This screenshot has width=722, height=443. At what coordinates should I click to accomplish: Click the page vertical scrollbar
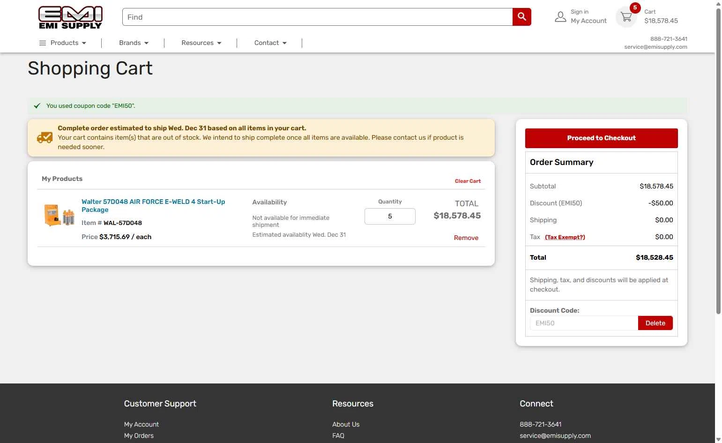[x=718, y=162]
